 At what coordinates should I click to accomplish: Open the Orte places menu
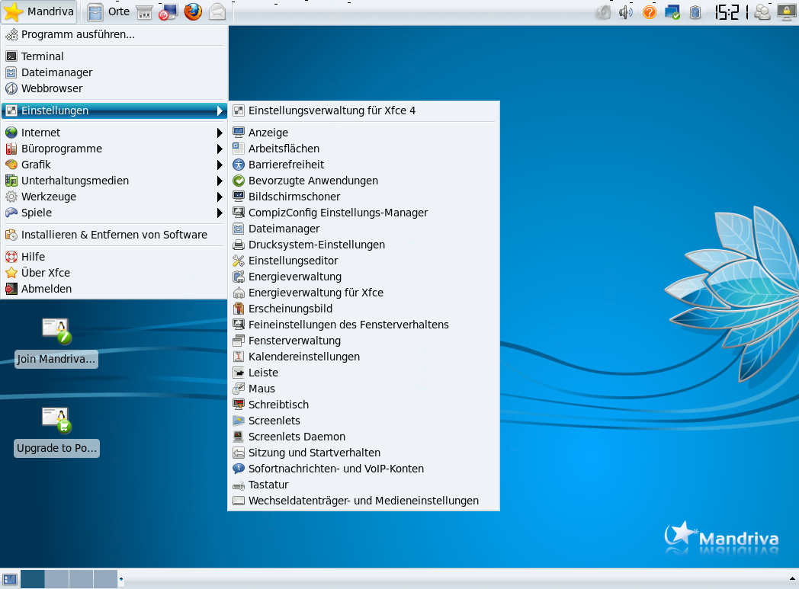[109, 12]
